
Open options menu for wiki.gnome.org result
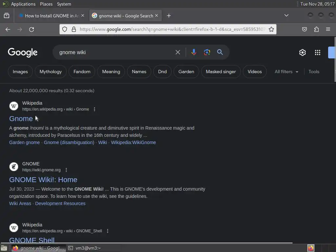66,170
